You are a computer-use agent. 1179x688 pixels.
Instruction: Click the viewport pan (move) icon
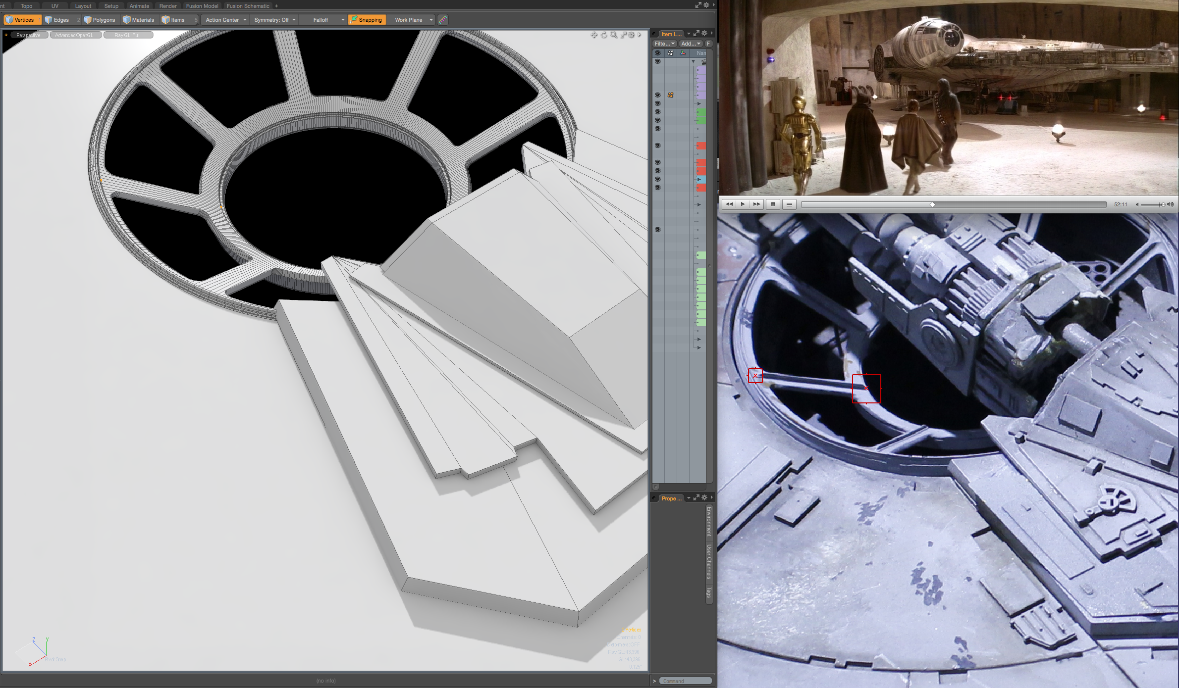coord(594,35)
